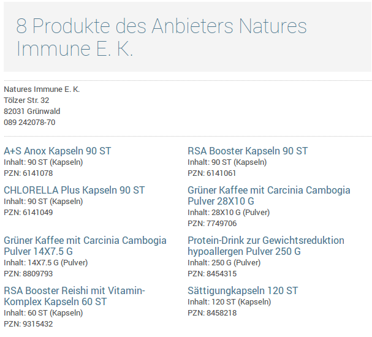The width and height of the screenshot is (372, 337).
Task: Click the page heading 8 Produkte des Anbieters
Action: click(161, 37)
